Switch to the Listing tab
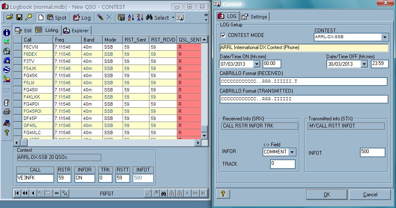The height and width of the screenshot is (208, 396). [x=47, y=30]
